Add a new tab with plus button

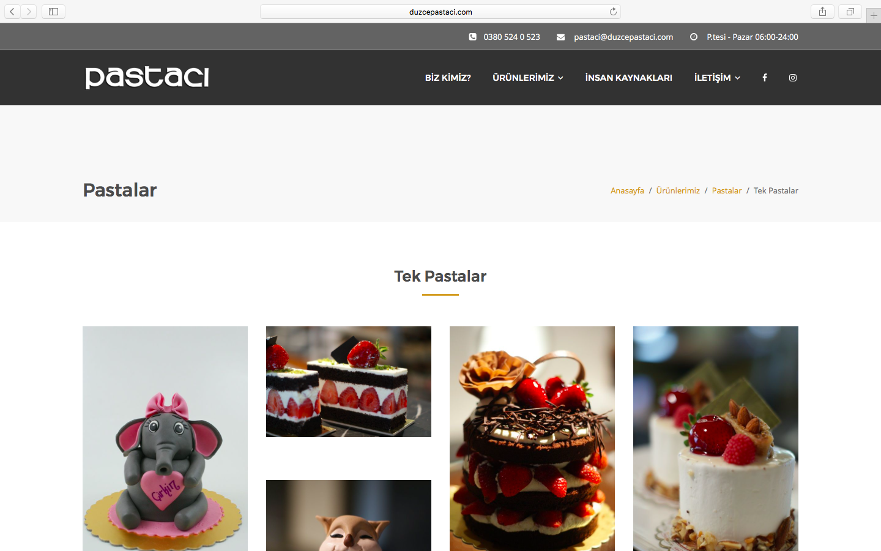click(x=874, y=16)
